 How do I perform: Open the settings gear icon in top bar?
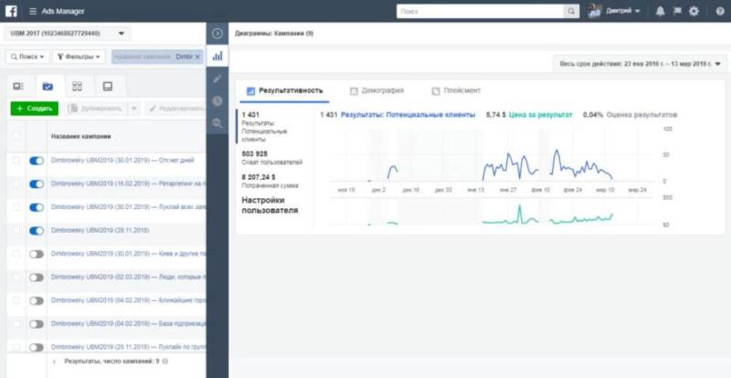pos(694,11)
